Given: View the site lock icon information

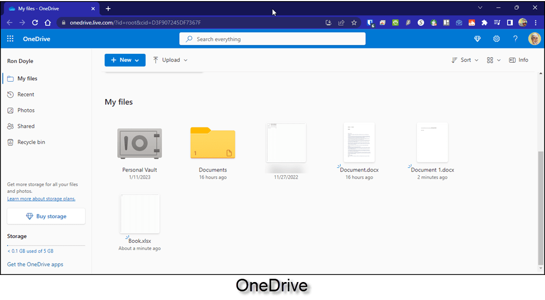Looking at the screenshot, I should (63, 22).
